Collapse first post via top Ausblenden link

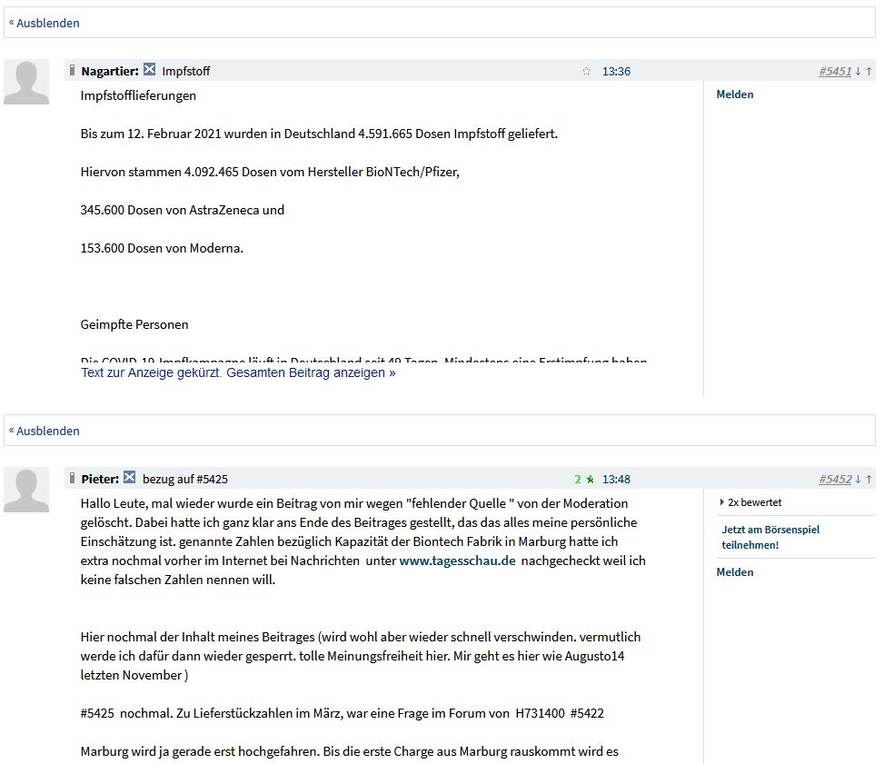tap(44, 23)
